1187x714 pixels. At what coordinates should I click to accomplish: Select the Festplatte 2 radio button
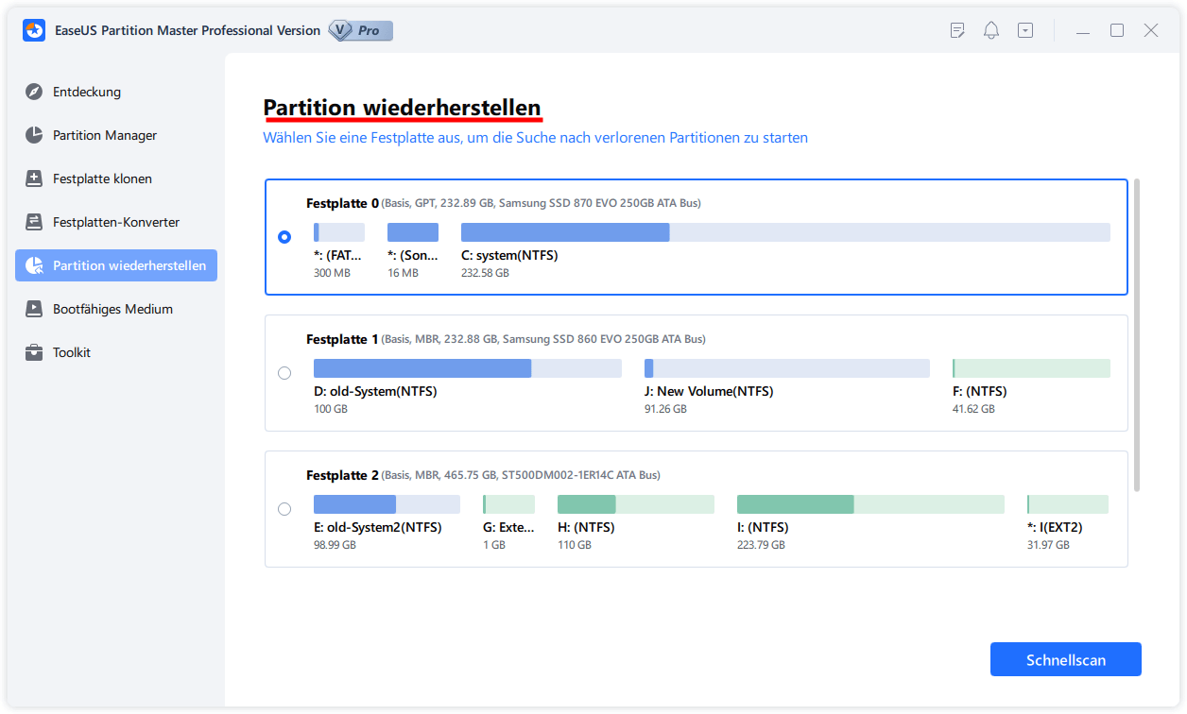pyautogui.click(x=284, y=508)
